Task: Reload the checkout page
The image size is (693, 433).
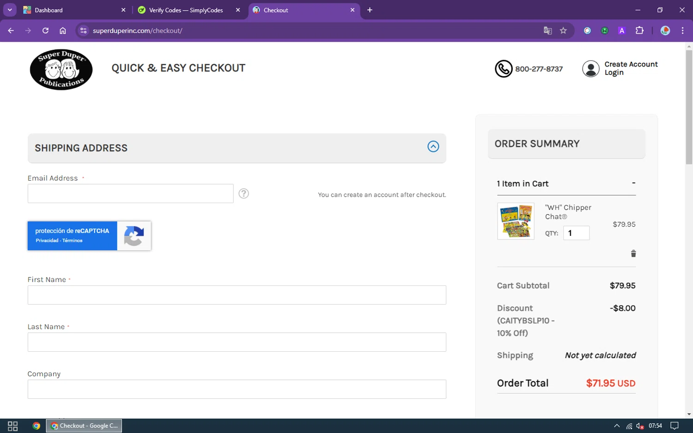Action: click(x=45, y=30)
